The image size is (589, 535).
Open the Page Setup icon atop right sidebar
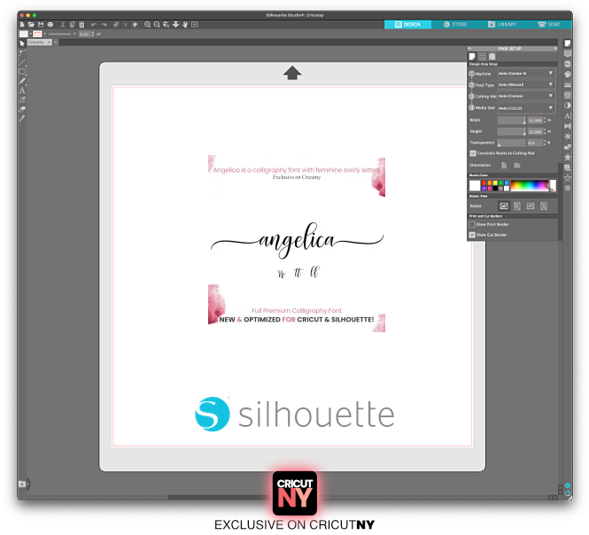(x=568, y=43)
